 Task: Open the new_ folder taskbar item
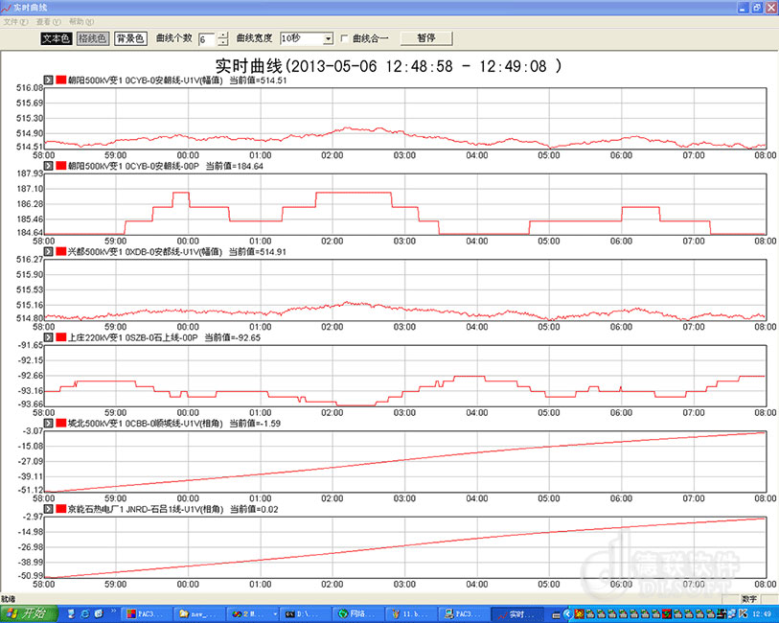pyautogui.click(x=184, y=613)
